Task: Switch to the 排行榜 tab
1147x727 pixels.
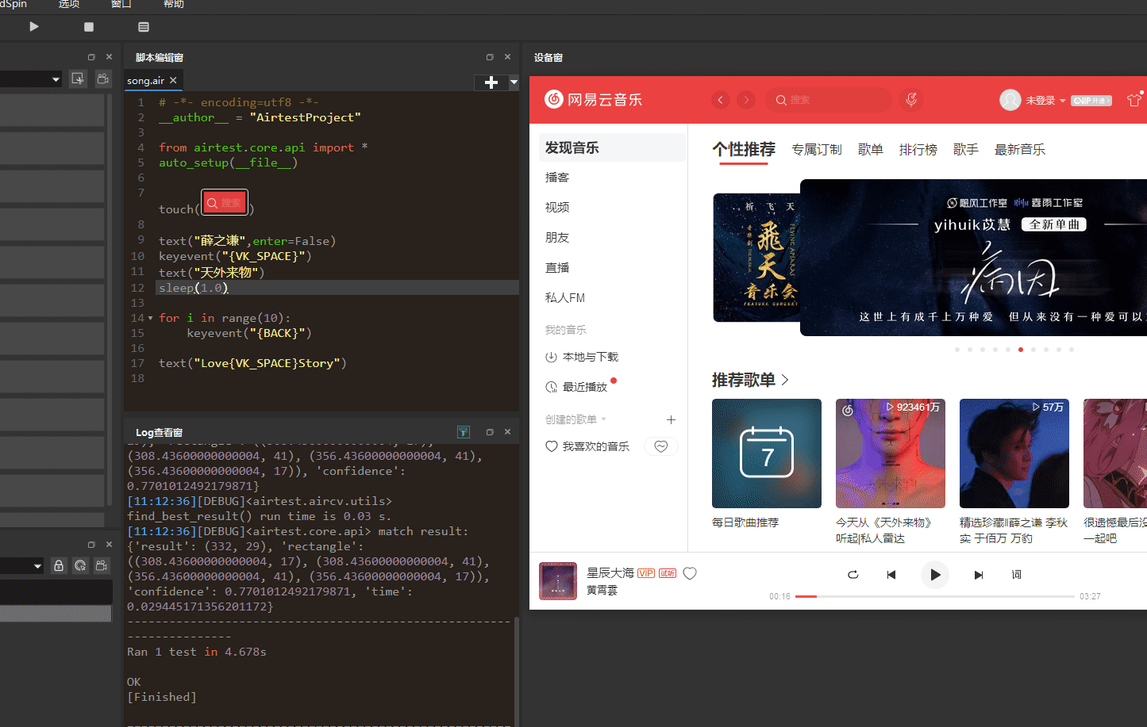Action: point(918,149)
